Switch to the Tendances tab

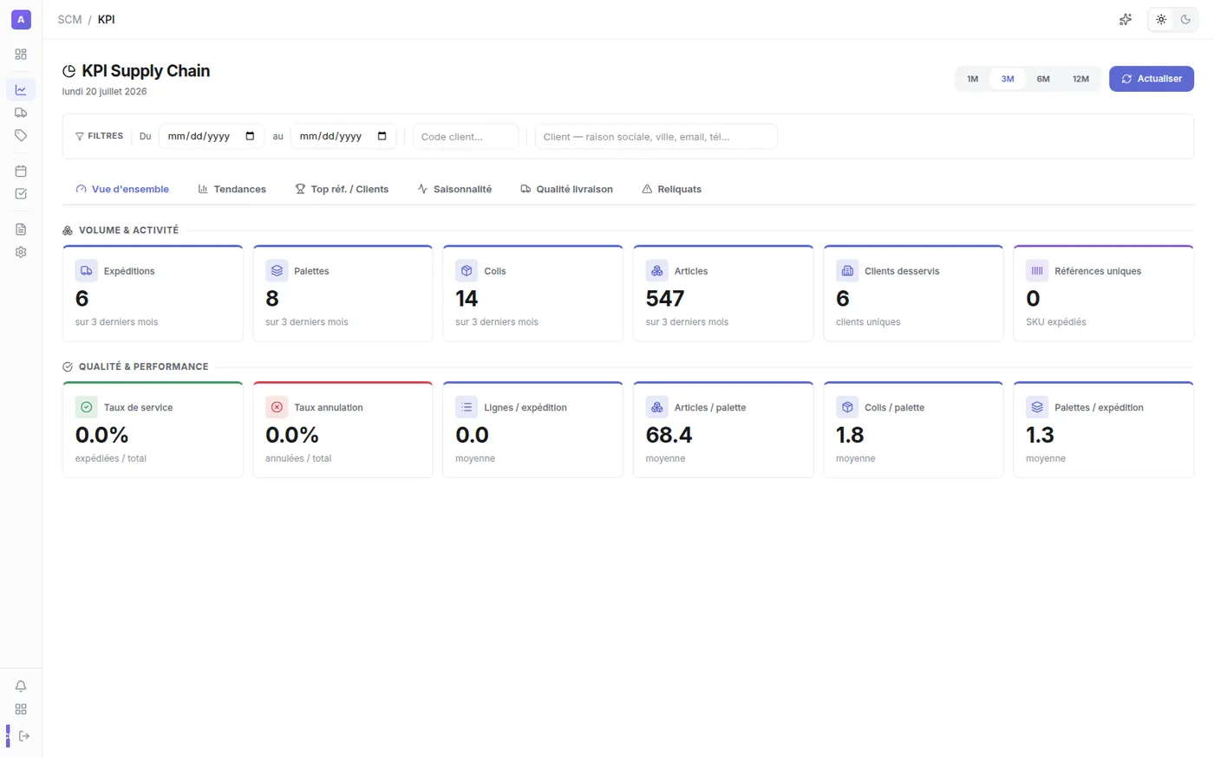coord(232,189)
